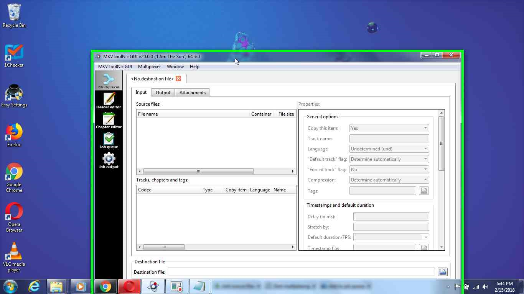The image size is (524, 294).
Task: Click Properties scrollbar up arrow
Action: 441,113
